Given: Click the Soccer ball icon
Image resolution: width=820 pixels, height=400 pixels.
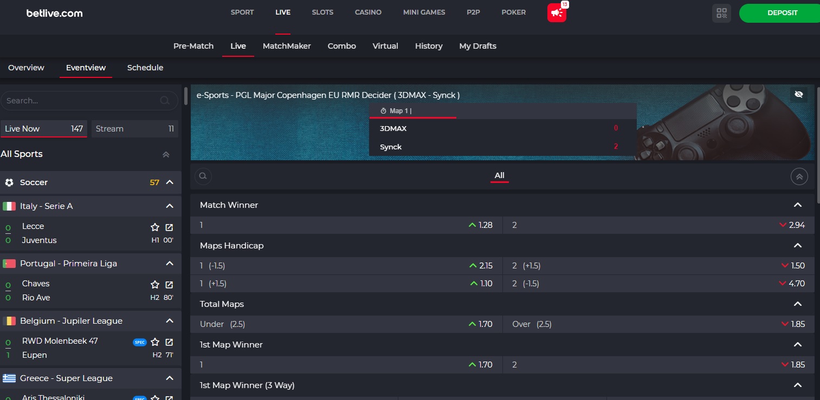Looking at the screenshot, I should (9, 182).
